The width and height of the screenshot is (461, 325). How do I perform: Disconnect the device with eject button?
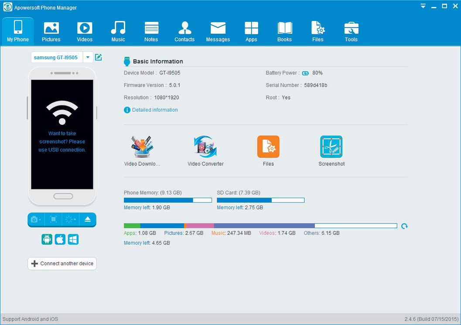(x=88, y=219)
